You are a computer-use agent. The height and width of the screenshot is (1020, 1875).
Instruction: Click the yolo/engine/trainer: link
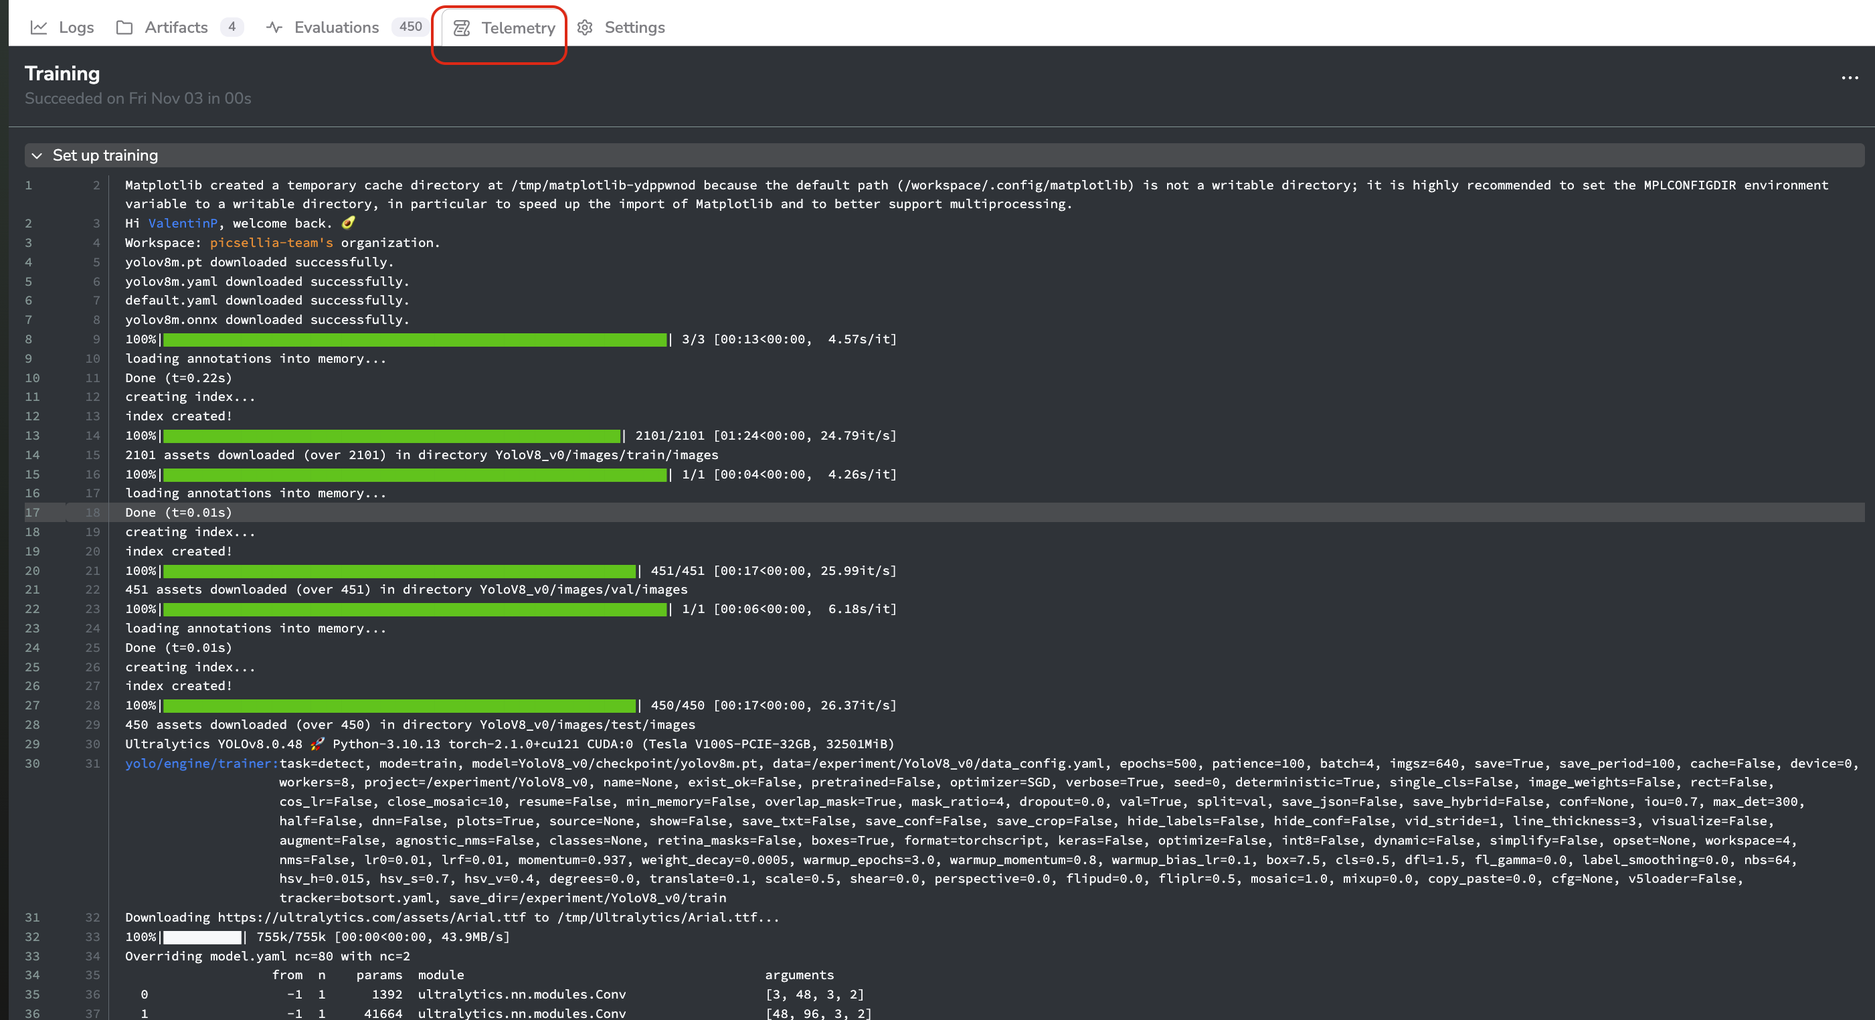tap(201, 764)
